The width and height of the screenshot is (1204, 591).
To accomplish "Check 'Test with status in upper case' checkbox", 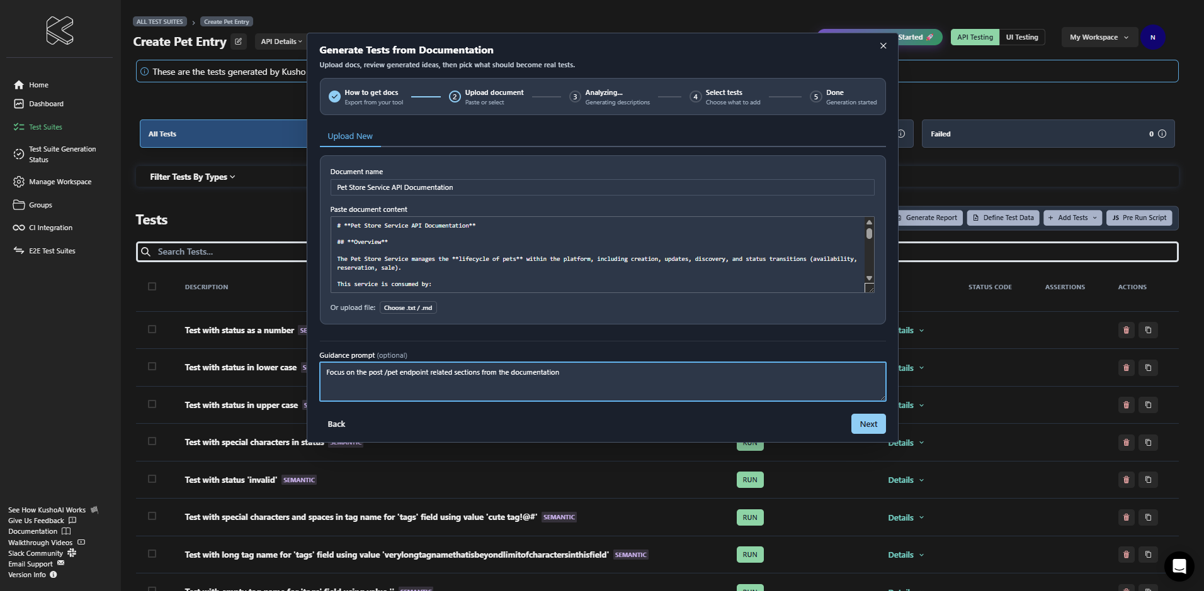I will [x=152, y=404].
